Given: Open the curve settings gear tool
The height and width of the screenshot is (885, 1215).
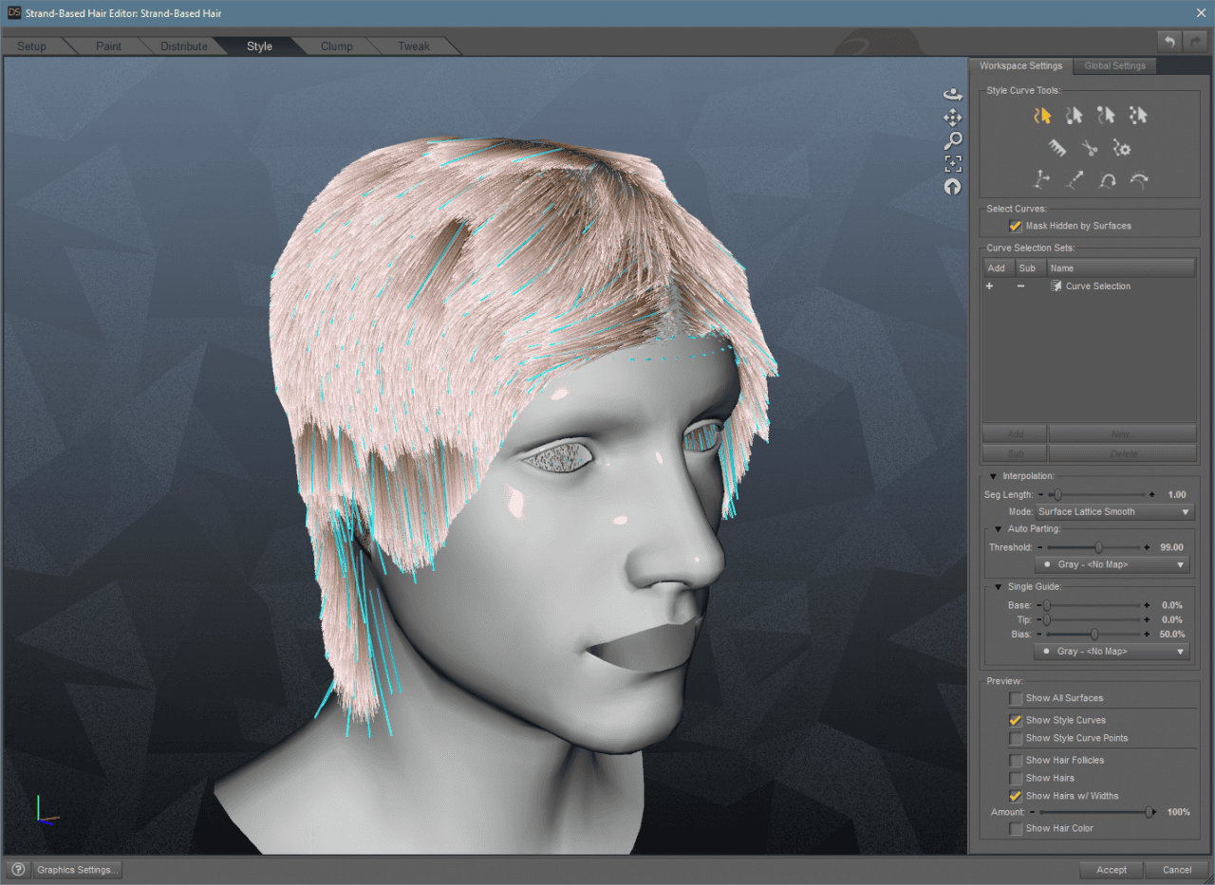Looking at the screenshot, I should click(1121, 149).
